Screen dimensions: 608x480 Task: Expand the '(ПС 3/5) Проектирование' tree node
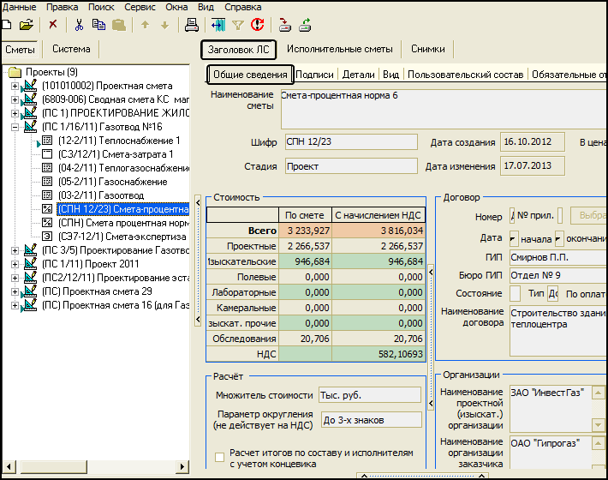[15, 250]
